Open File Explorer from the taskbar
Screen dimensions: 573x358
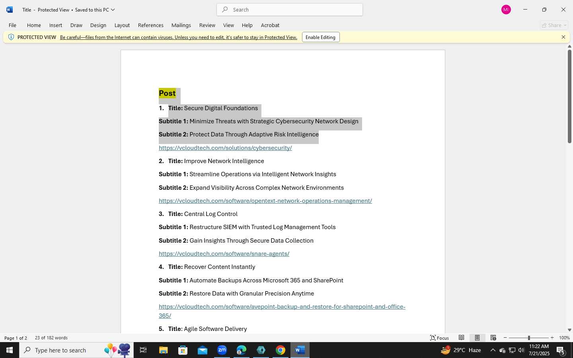point(164,350)
